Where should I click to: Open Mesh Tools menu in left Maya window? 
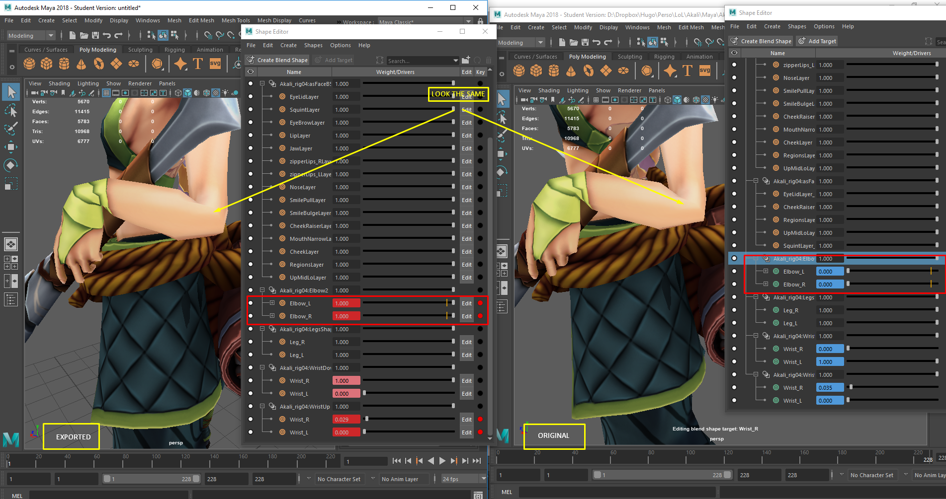(x=236, y=20)
